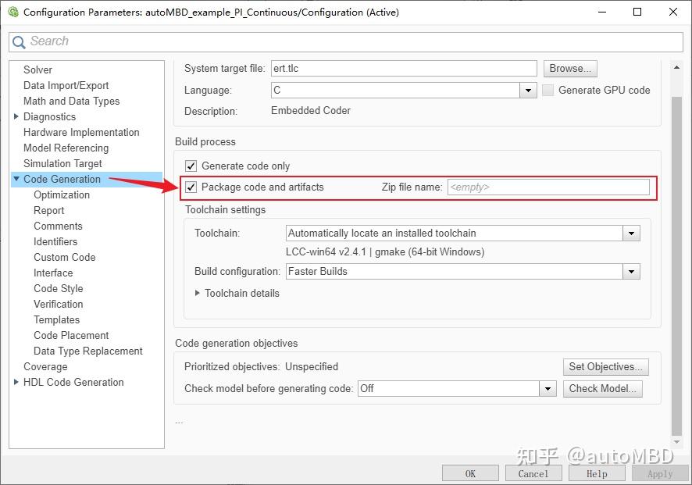Click the System target file field
692x485 pixels.
tap(404, 69)
